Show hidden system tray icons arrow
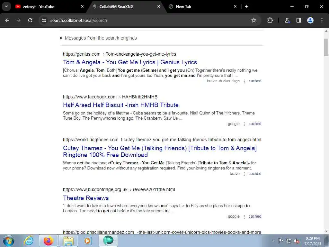Viewport: 329px width, 247px height. pyautogui.click(x=273, y=241)
